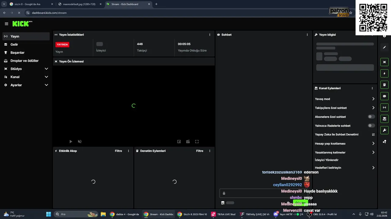Click the three-dots cluster icon at sidebar bottom
391x219 pixels.
pos(384,141)
